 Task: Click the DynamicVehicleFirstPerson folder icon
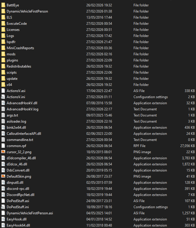point(3,11)
